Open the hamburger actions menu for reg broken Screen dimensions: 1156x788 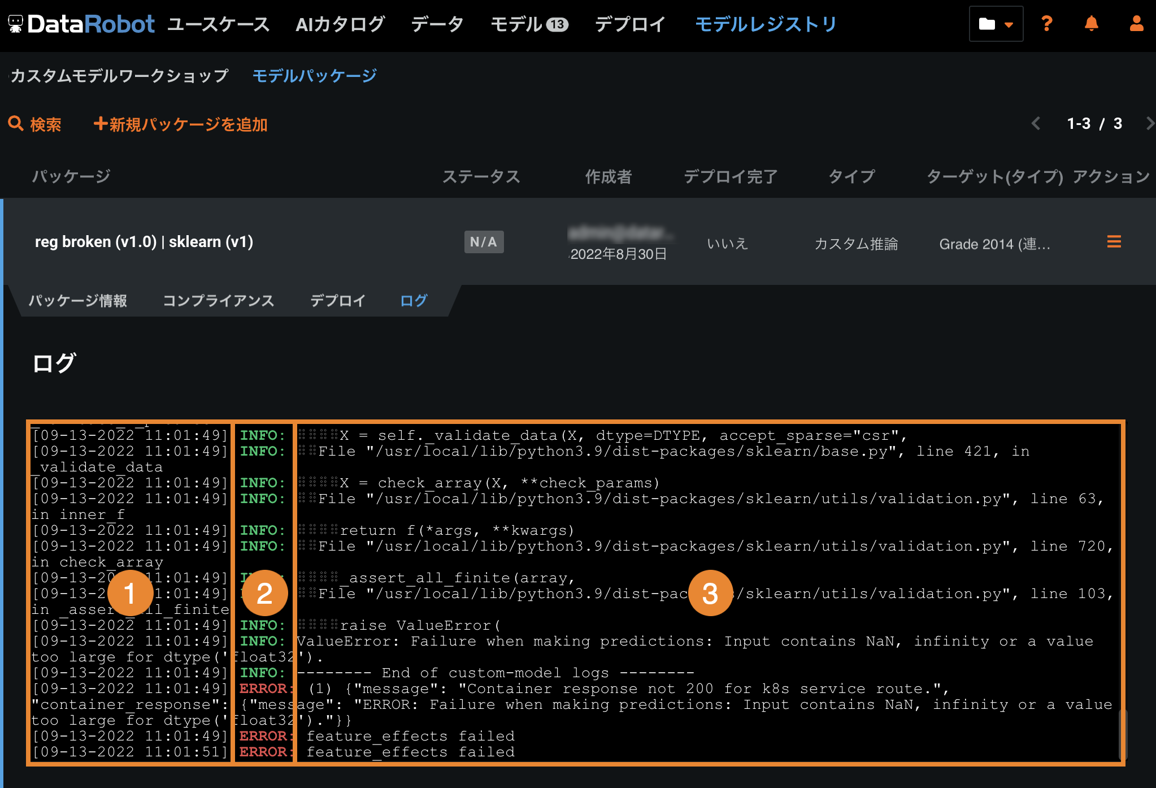pos(1114,242)
